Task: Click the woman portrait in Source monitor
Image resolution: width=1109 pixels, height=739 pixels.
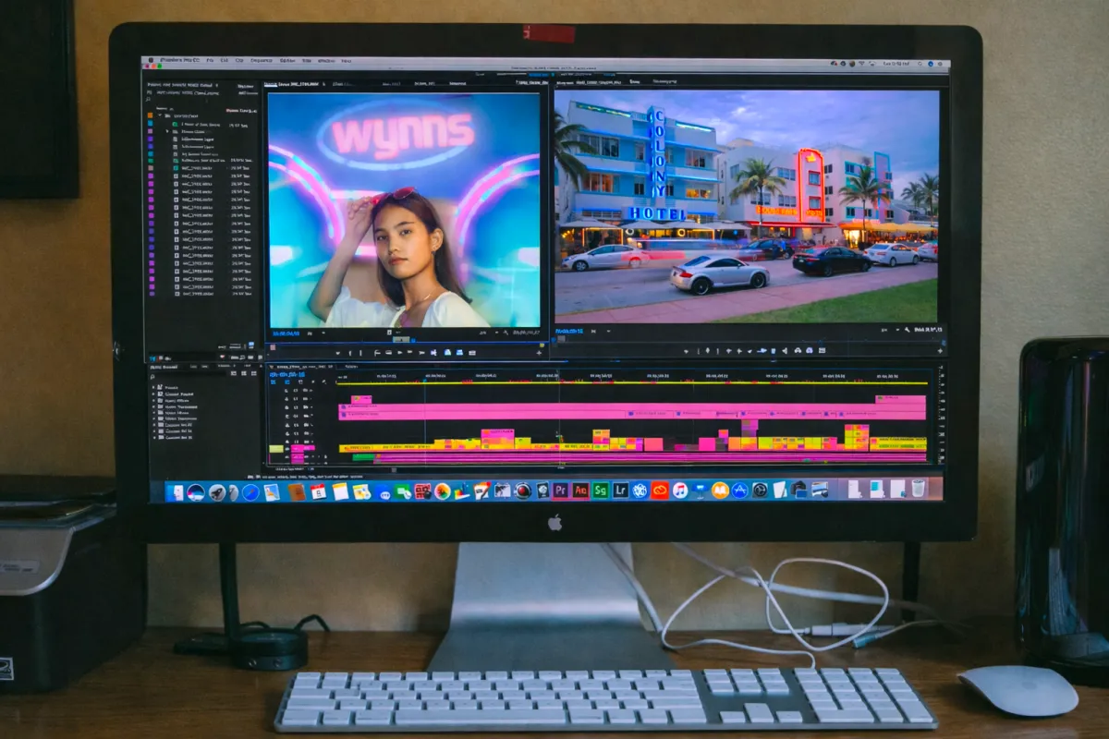Action: (404, 210)
